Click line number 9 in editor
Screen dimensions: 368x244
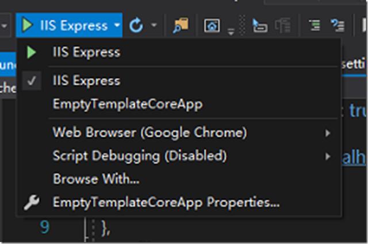tap(45, 227)
